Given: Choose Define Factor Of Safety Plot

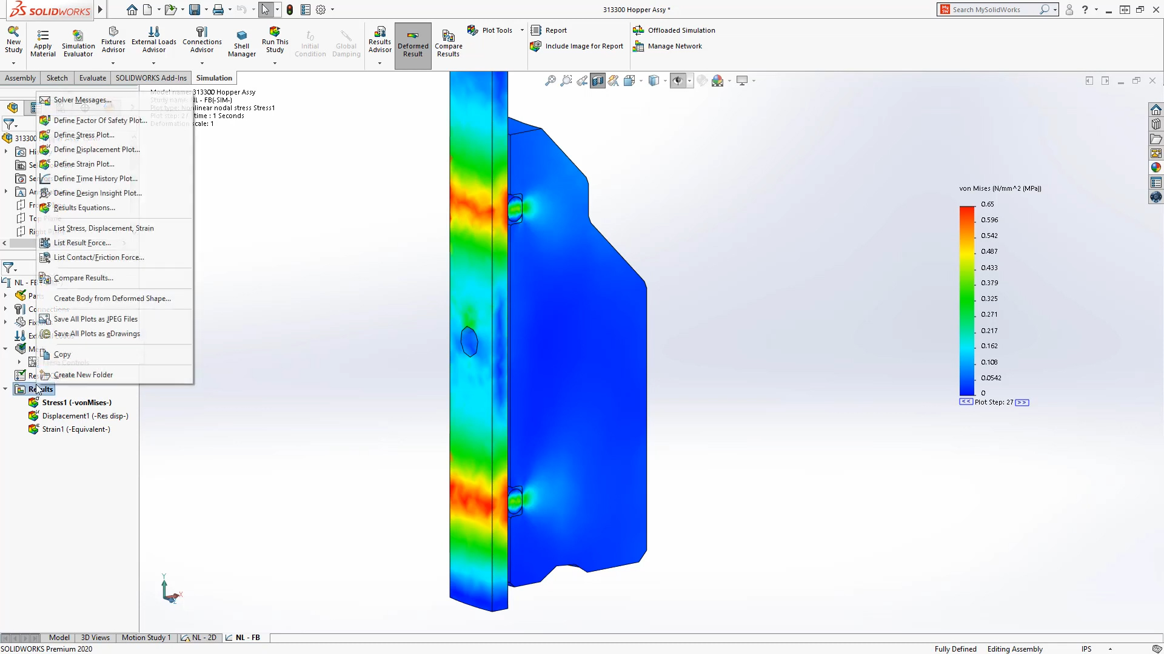Looking at the screenshot, I should pyautogui.click(x=115, y=121).
